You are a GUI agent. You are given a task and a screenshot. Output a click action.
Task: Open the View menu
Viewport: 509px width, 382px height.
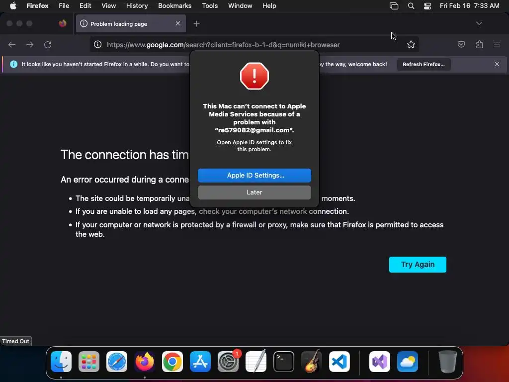(108, 6)
